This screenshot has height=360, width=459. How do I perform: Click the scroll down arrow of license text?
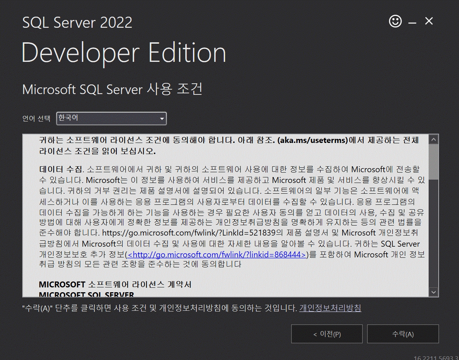point(433,292)
